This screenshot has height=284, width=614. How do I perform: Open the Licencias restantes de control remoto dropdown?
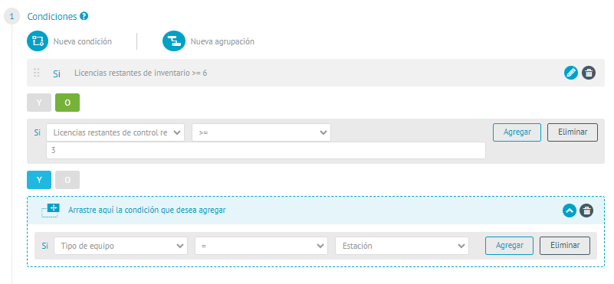115,132
